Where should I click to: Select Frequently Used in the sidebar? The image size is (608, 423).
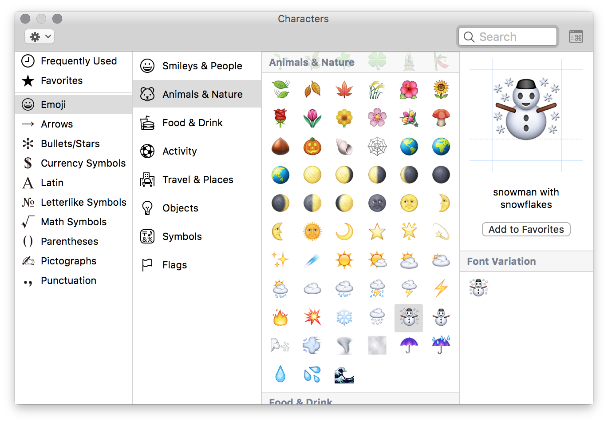[74, 61]
